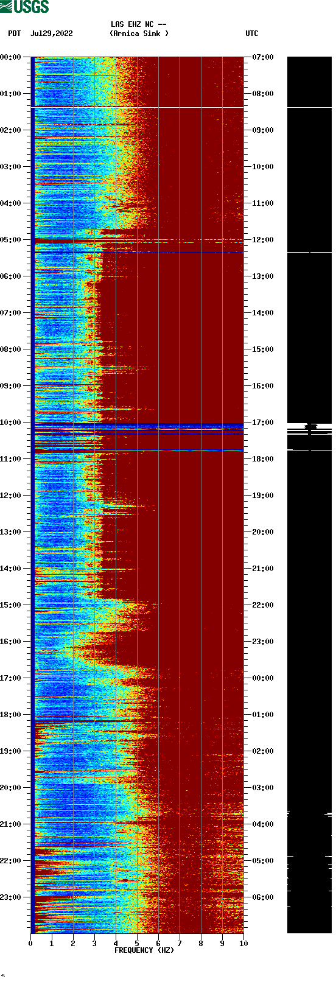Click the 06:00 UTC time label
The width and height of the screenshot is (336, 982).
click(263, 897)
